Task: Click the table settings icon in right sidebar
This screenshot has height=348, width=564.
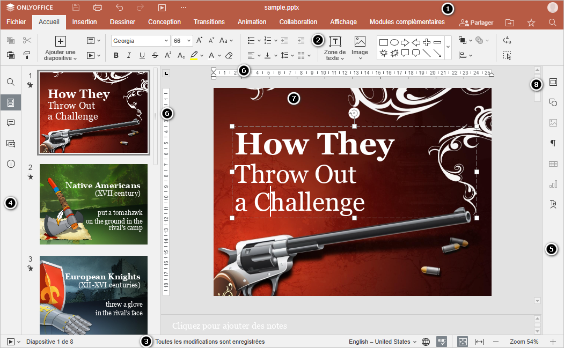Action: coord(553,164)
